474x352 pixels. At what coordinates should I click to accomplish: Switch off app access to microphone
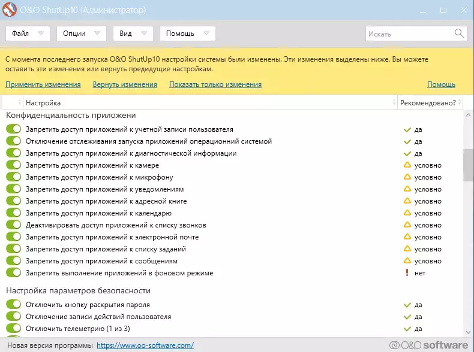(x=13, y=177)
